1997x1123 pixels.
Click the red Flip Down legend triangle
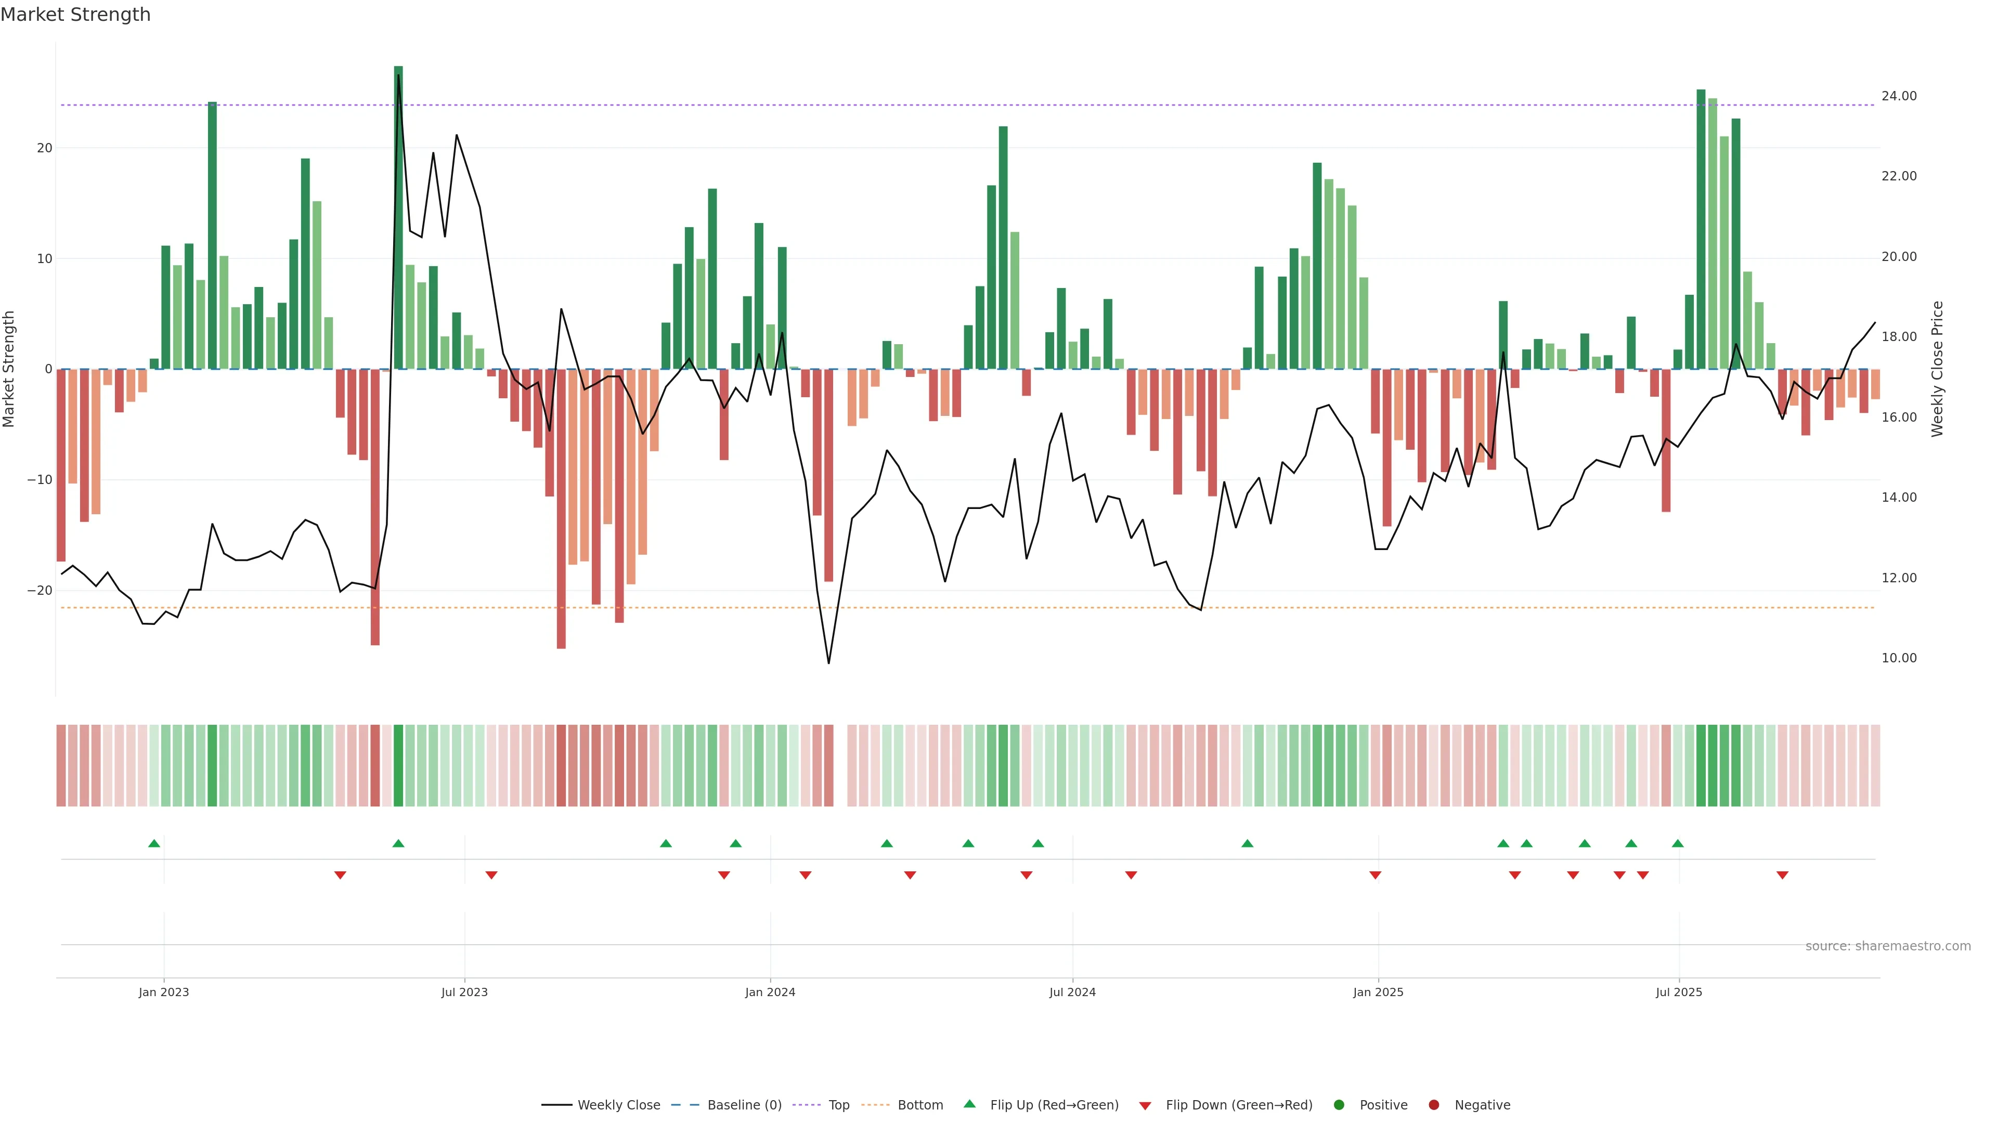1145,1106
